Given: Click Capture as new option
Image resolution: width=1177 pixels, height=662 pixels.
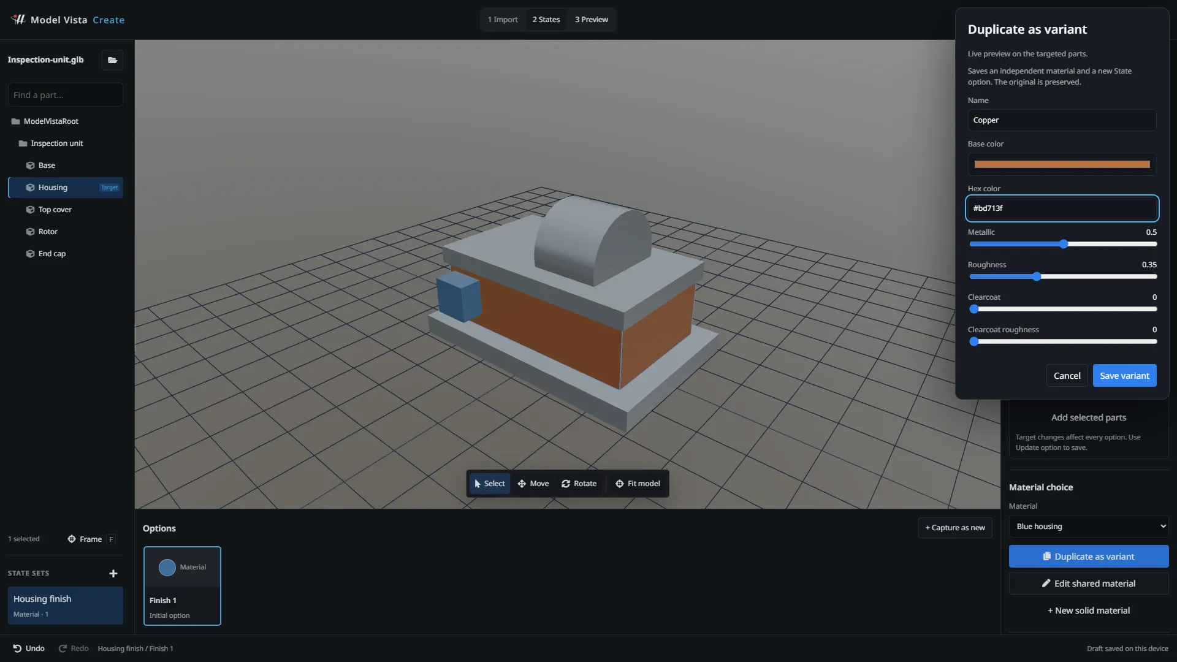Looking at the screenshot, I should (955, 528).
